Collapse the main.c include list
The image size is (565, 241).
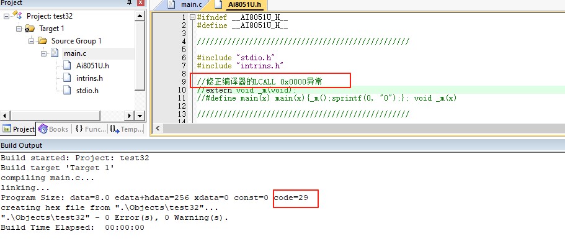click(43, 53)
